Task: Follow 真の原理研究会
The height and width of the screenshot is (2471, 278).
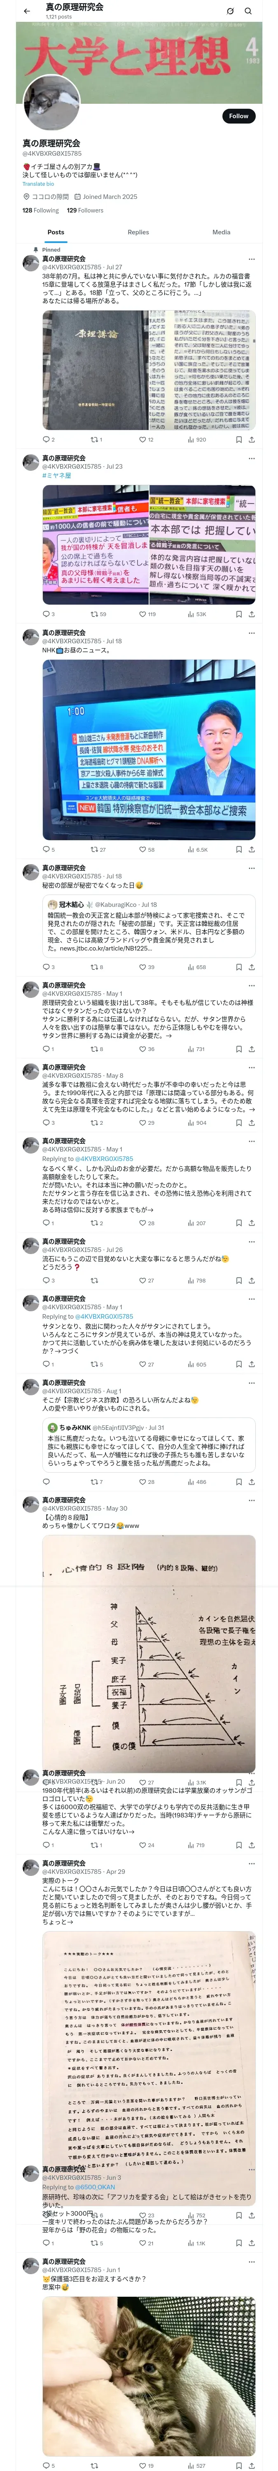Action: 238,116
